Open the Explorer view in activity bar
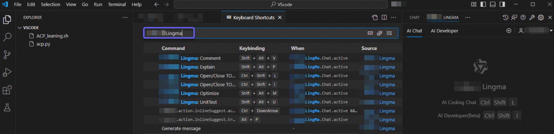Screen dimensions: 554x134 pyautogui.click(x=7, y=20)
